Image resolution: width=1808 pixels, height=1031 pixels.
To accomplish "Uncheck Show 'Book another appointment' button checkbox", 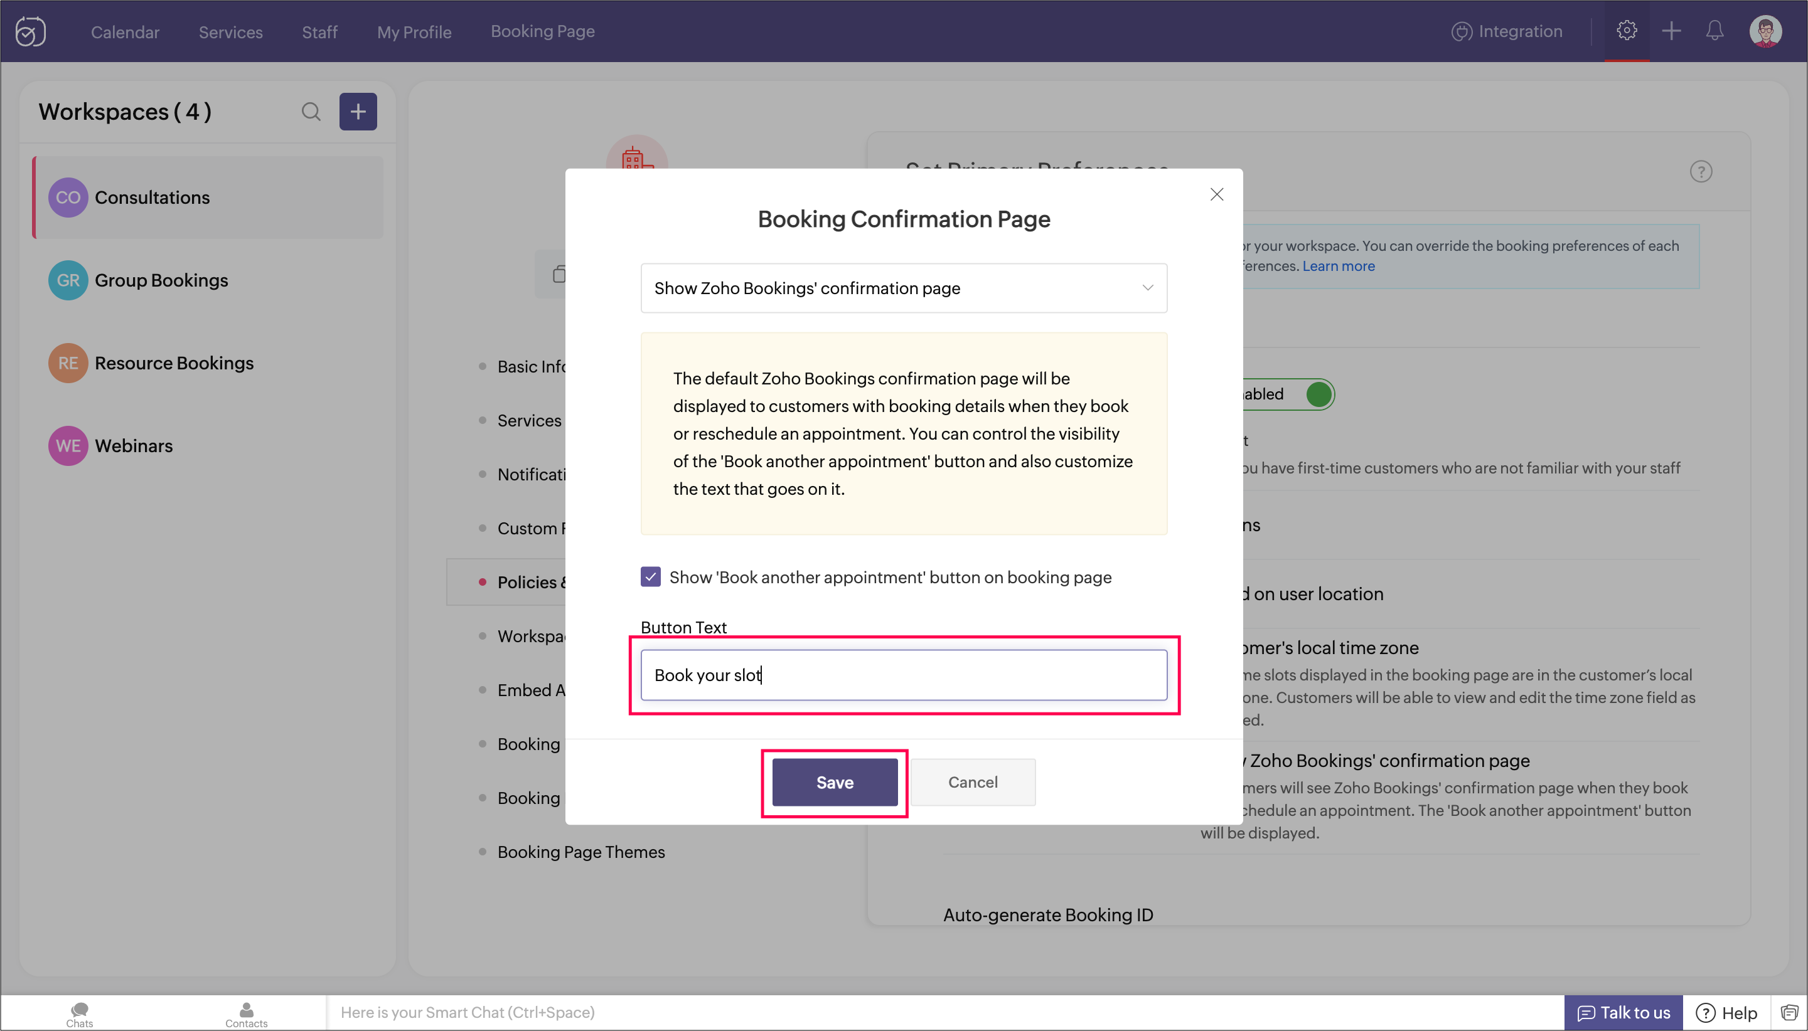I will point(650,576).
